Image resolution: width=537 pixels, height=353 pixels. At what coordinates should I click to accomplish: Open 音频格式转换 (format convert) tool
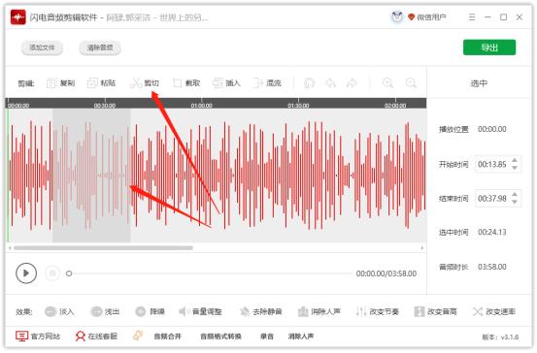point(220,337)
